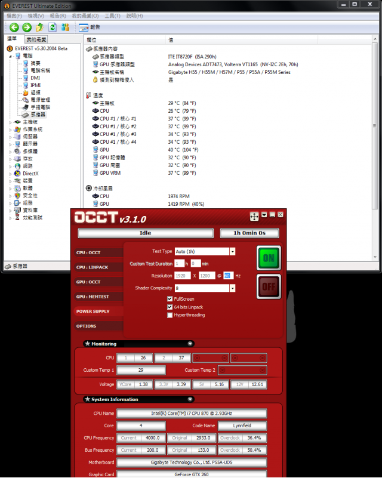382x478 pixels.
Task: Click the speaker icon for 多媒體
Action: pos(18,151)
